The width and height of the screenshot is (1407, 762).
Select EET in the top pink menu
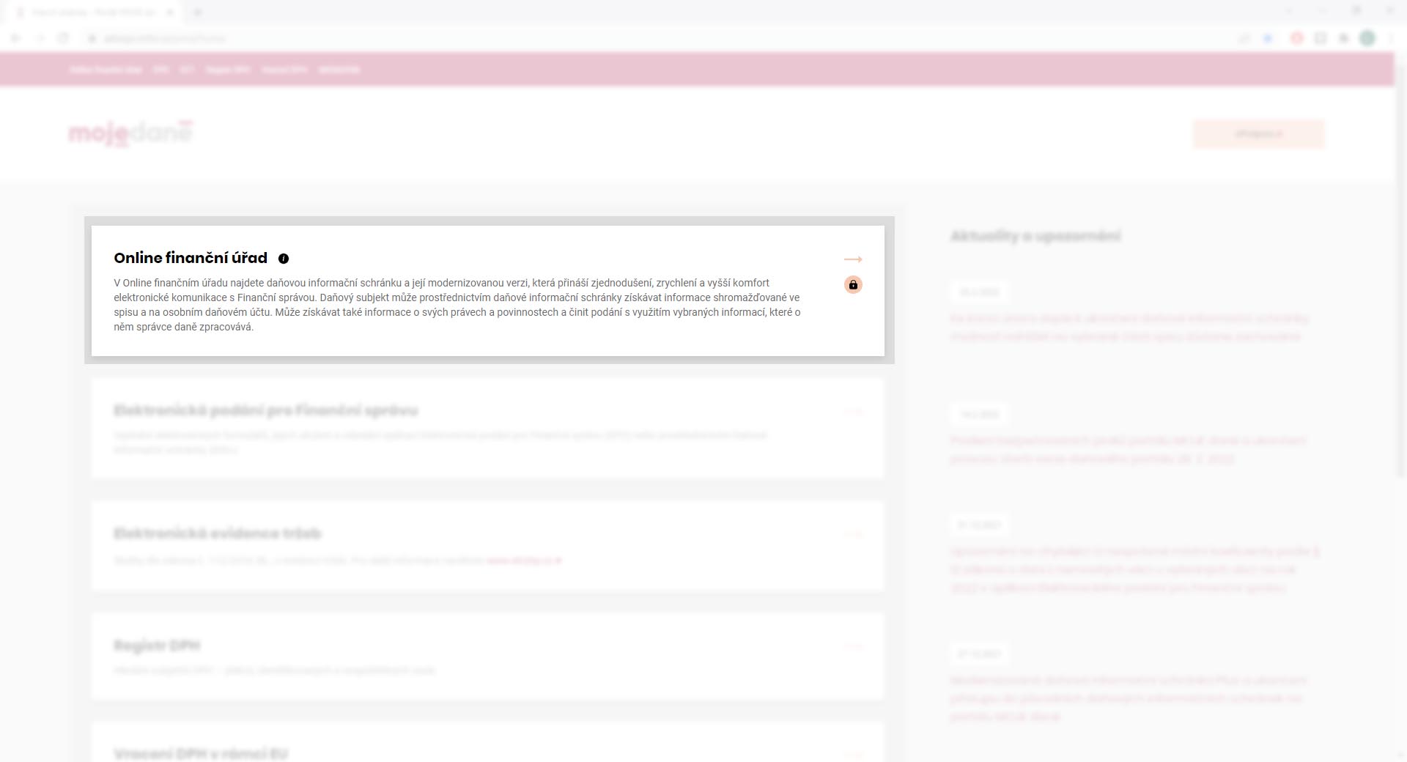(187, 70)
